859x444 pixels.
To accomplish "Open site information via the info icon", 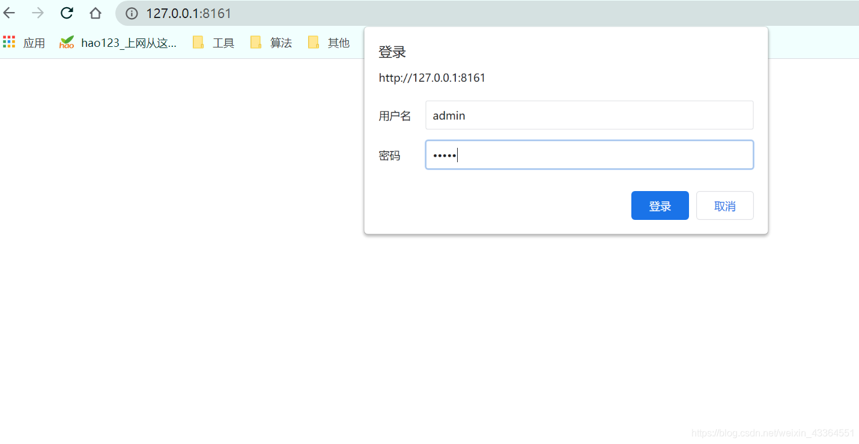I will click(x=131, y=13).
